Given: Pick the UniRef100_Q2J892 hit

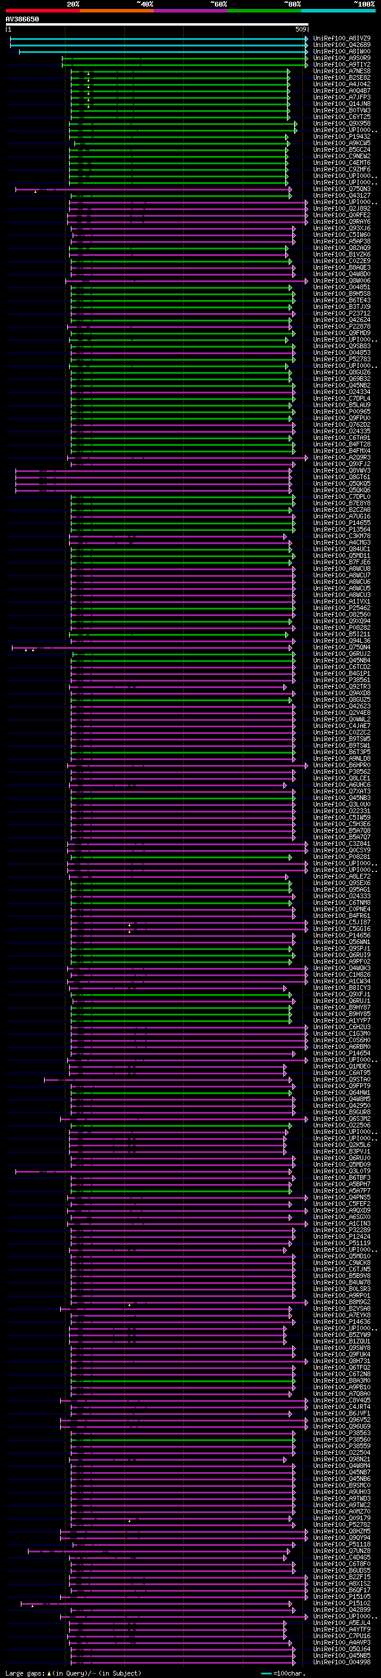Looking at the screenshot, I should 342,208.
